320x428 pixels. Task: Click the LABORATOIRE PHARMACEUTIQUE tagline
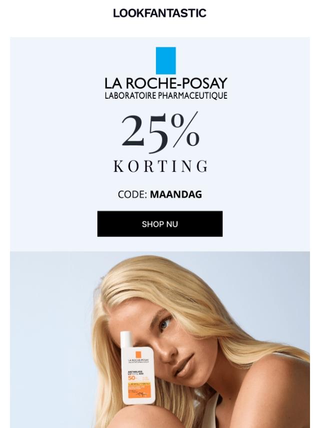(x=166, y=96)
